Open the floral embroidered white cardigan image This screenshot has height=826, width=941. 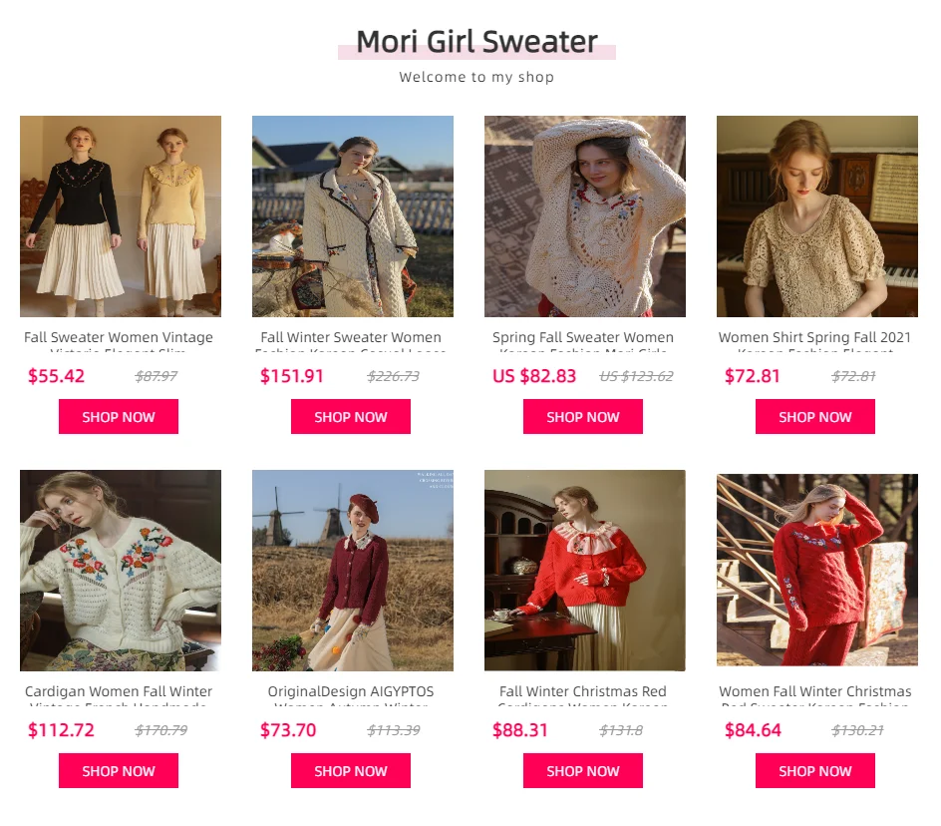point(121,571)
